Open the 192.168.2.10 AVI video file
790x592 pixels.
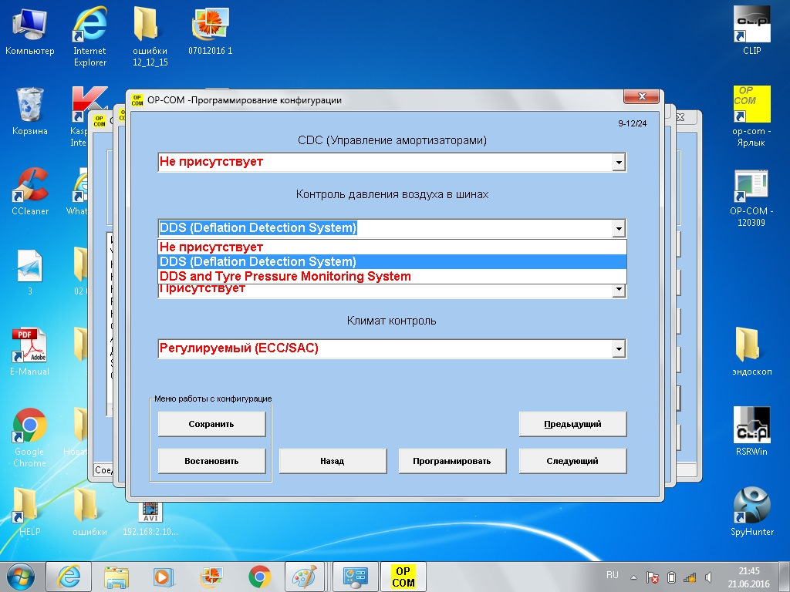coord(150,519)
